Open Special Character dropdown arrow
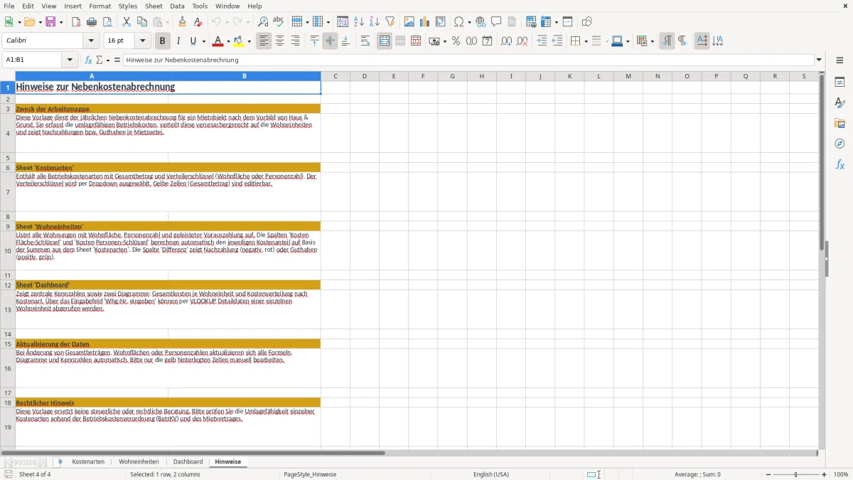Image resolution: width=853 pixels, height=480 pixels. click(469, 22)
